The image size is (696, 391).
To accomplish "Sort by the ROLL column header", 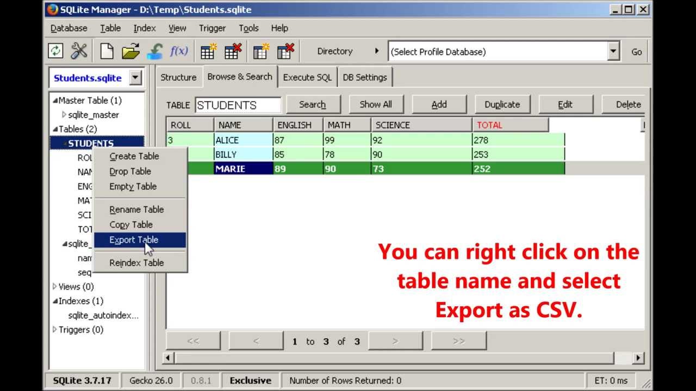I will [190, 125].
